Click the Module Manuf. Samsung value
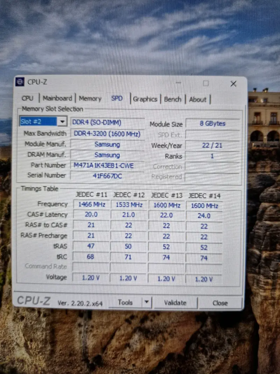 [x=107, y=144]
